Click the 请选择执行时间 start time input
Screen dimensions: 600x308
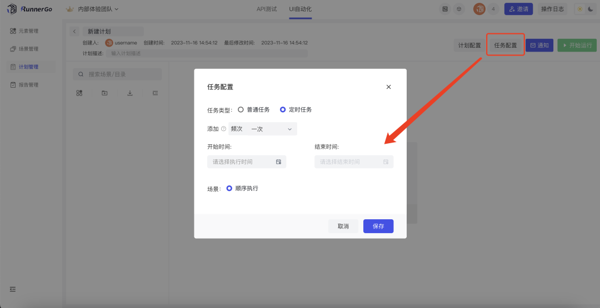click(x=242, y=162)
